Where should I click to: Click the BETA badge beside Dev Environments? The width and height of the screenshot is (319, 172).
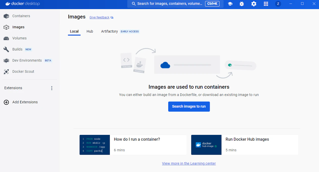[x=48, y=60]
